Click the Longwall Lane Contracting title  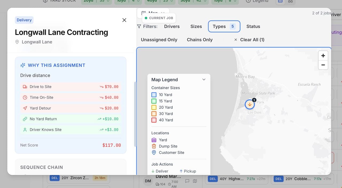(x=61, y=33)
